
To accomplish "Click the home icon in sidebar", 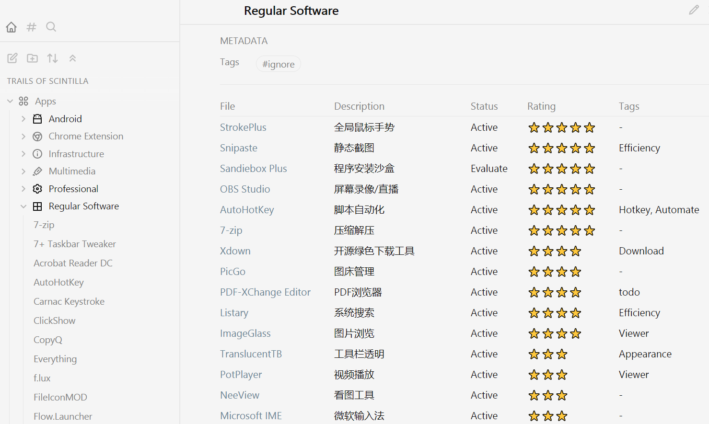I will tap(12, 27).
